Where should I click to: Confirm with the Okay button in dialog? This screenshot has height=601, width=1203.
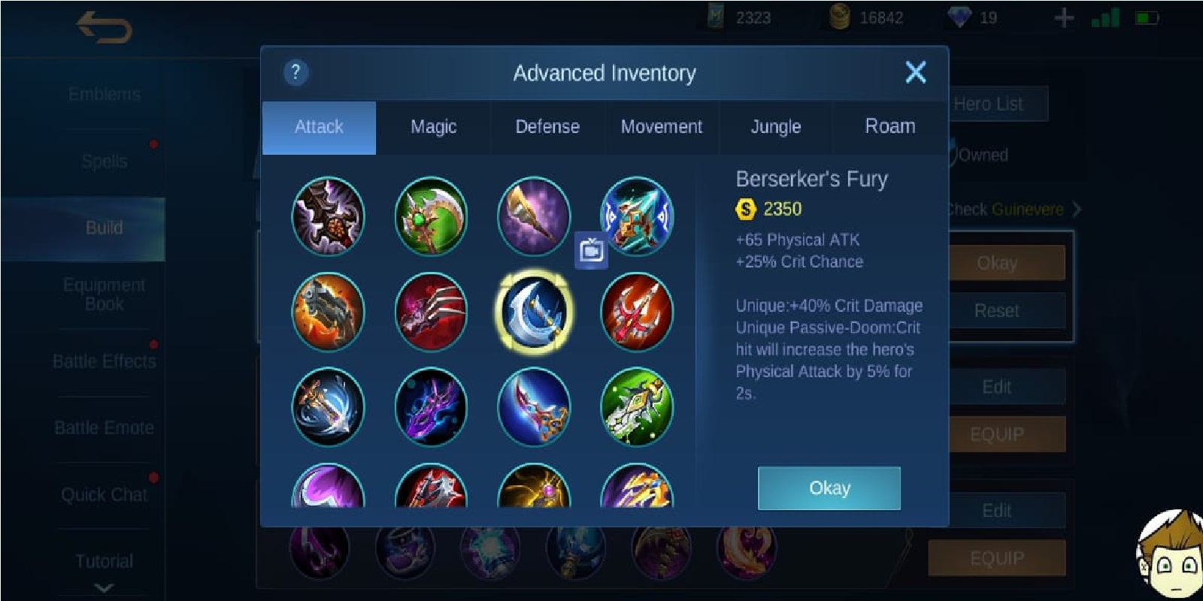pyautogui.click(x=829, y=488)
